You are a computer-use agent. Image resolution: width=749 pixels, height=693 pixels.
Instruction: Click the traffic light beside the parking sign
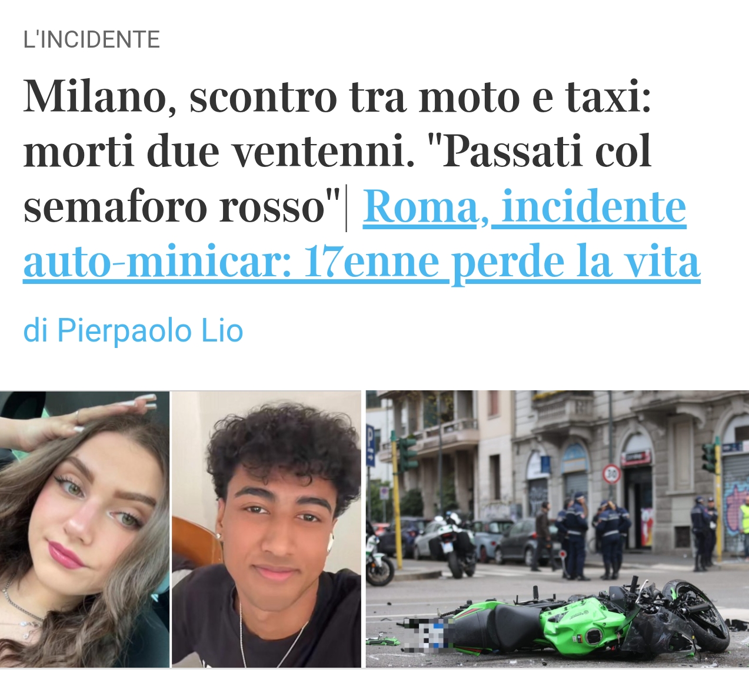coord(407,453)
